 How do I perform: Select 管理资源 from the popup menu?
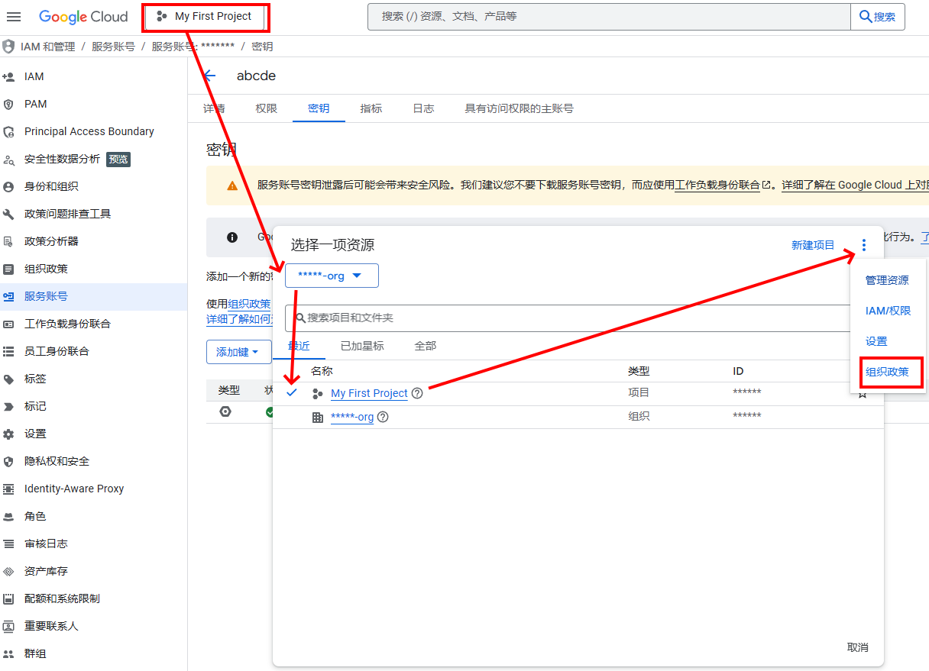(x=887, y=280)
